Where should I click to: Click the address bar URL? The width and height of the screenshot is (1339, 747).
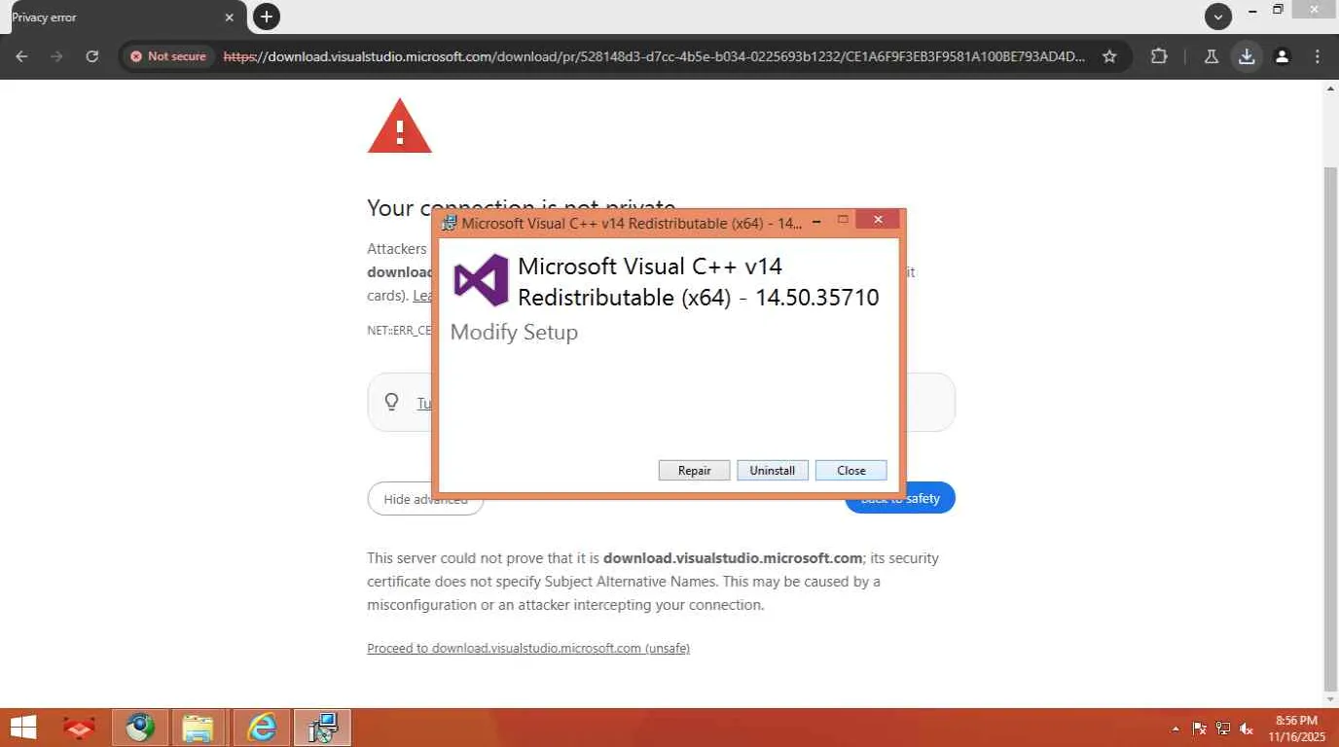point(654,56)
